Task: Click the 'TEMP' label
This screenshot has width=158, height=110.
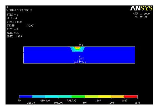Action: (11, 26)
